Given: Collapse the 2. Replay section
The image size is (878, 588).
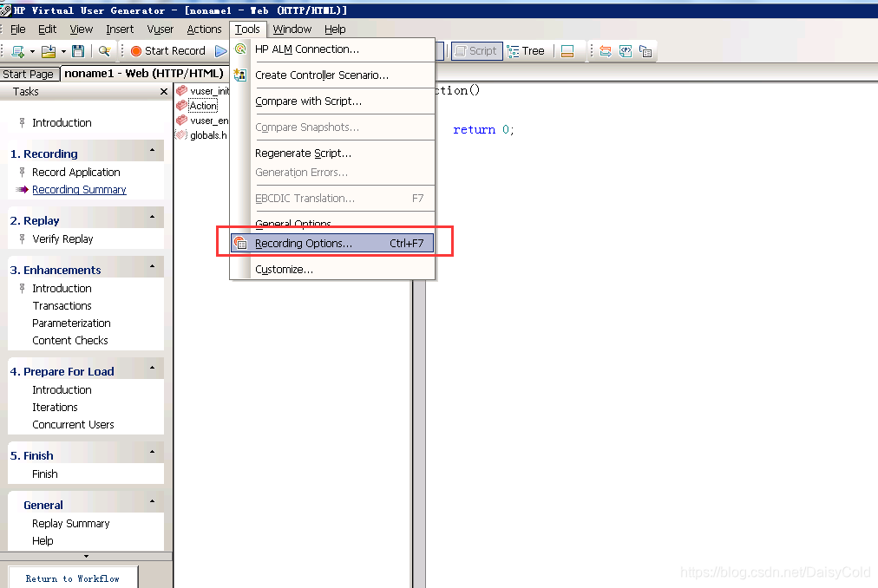Looking at the screenshot, I should coord(153,218).
